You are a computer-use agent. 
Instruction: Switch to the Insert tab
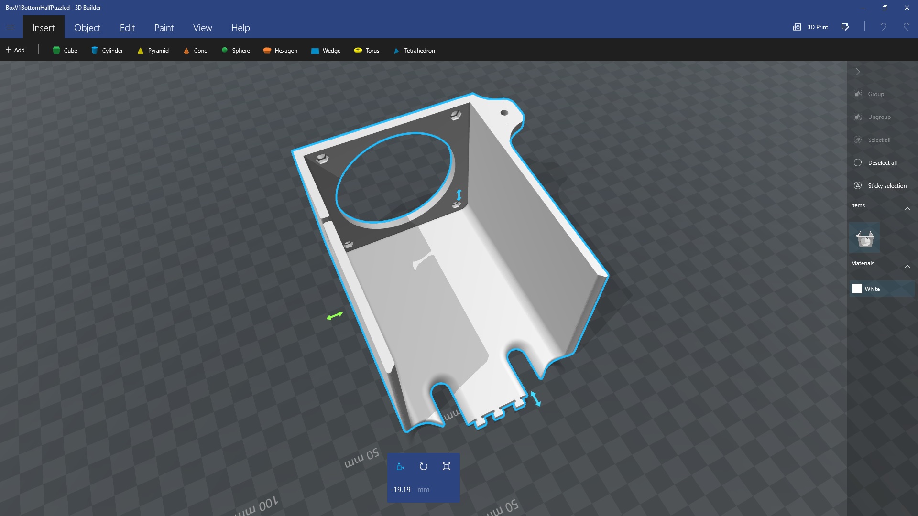44,28
